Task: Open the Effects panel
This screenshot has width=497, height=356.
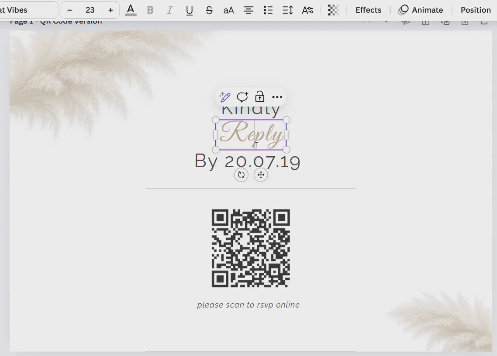Action: click(x=368, y=10)
